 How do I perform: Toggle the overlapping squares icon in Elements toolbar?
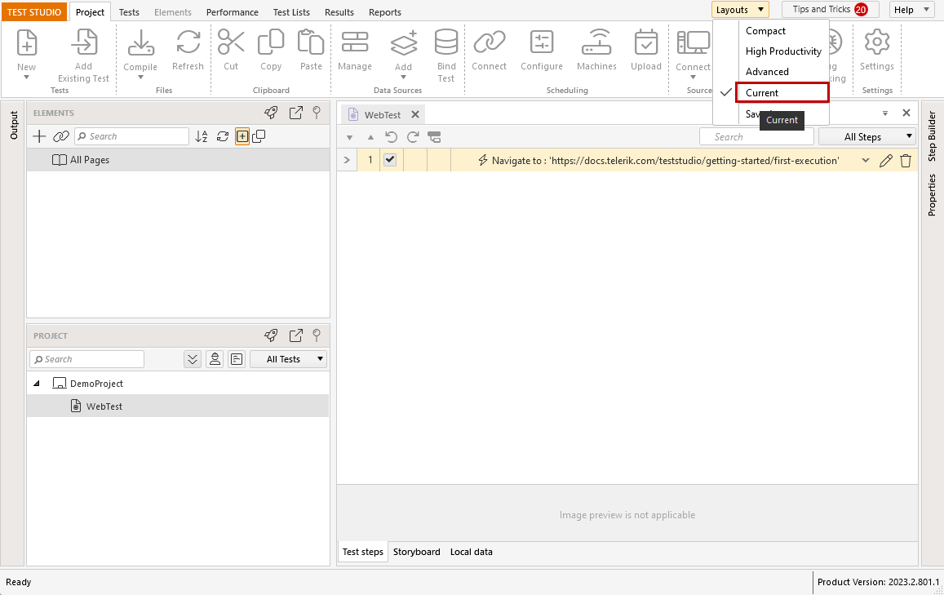(x=259, y=136)
